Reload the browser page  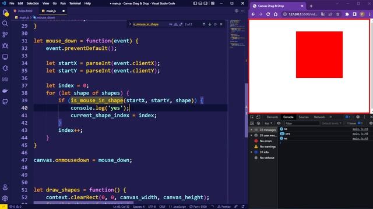268,14
